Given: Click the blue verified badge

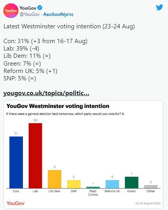Looking at the screenshot, I should coord(40,8).
